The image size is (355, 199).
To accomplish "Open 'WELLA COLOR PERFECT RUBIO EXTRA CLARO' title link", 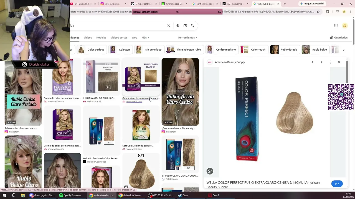I will 263,184.
